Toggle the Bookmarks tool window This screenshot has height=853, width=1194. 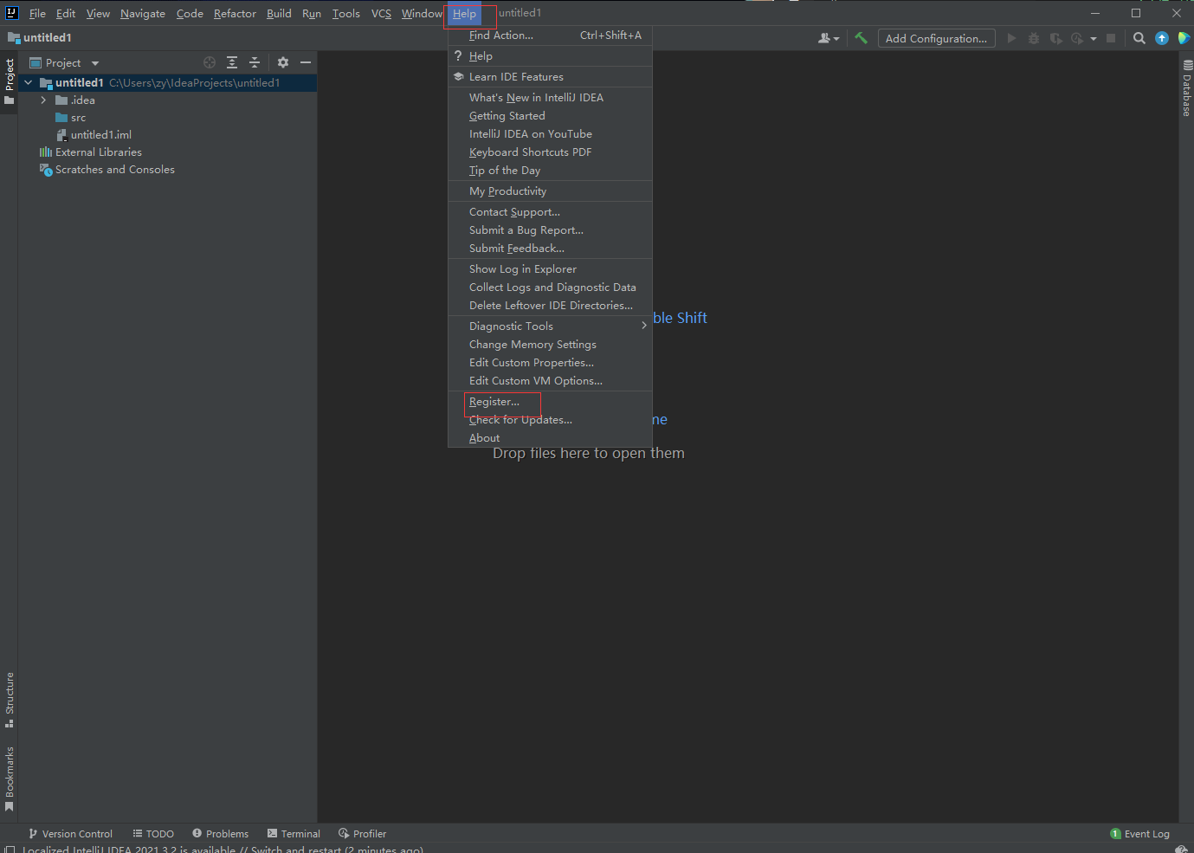[10, 778]
